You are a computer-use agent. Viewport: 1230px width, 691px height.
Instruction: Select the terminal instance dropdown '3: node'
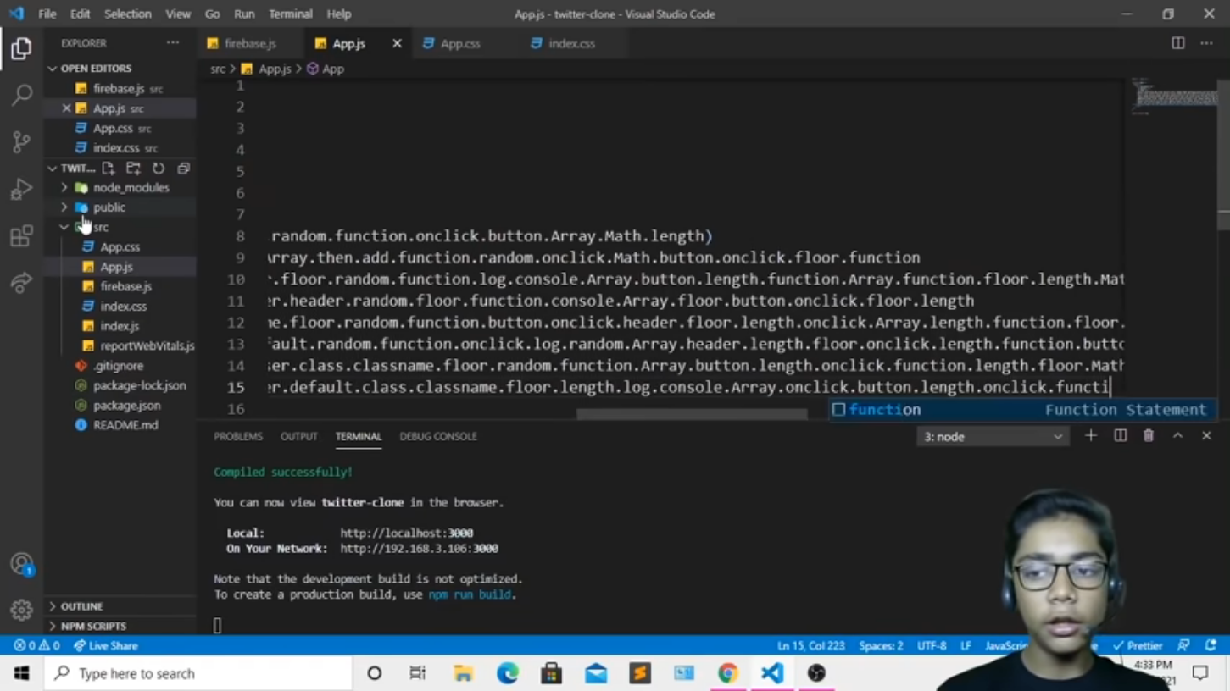click(x=992, y=437)
